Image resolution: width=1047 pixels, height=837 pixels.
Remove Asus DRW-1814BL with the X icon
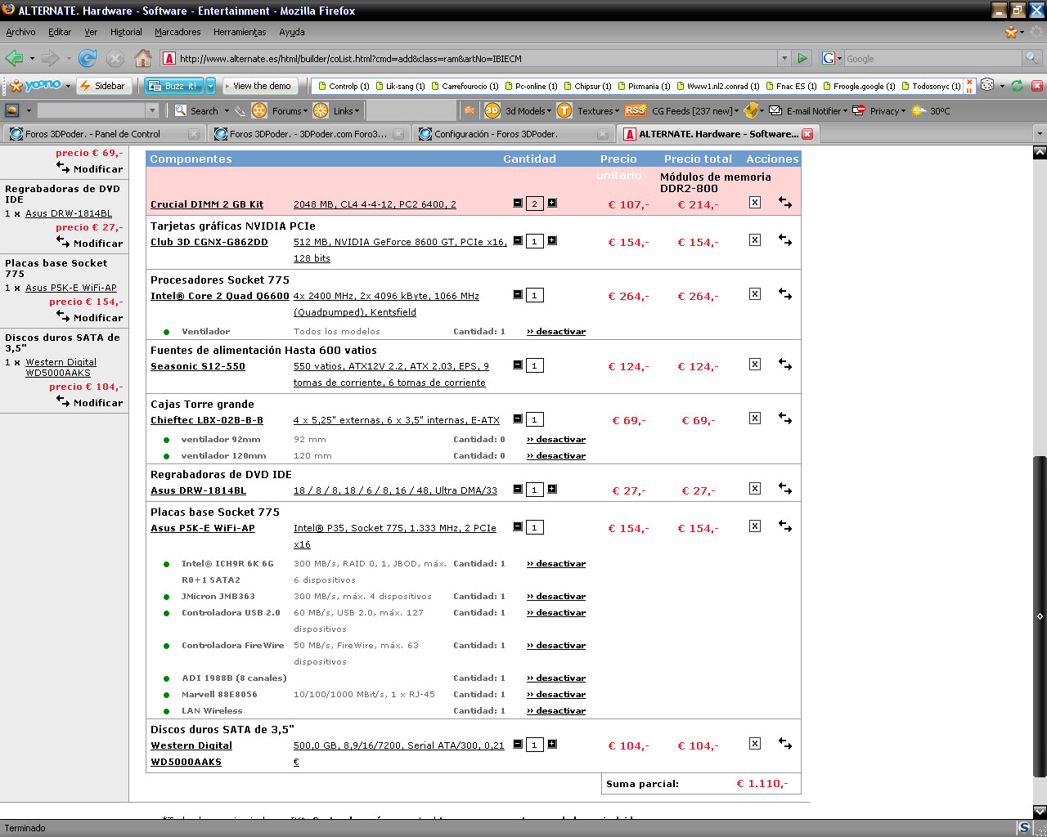pyautogui.click(x=755, y=488)
